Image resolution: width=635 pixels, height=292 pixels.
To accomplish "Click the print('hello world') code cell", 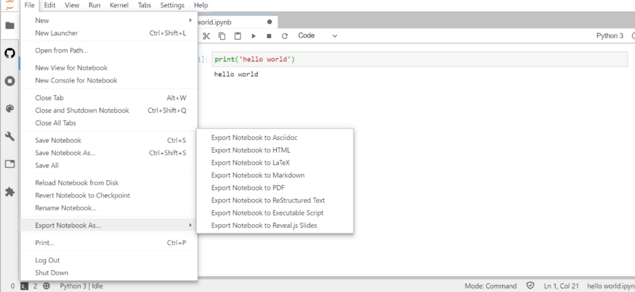I will click(x=420, y=59).
